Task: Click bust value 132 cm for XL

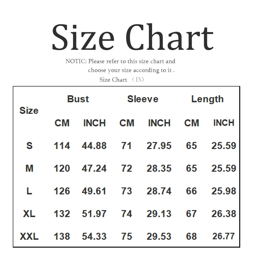Action: click(x=62, y=214)
